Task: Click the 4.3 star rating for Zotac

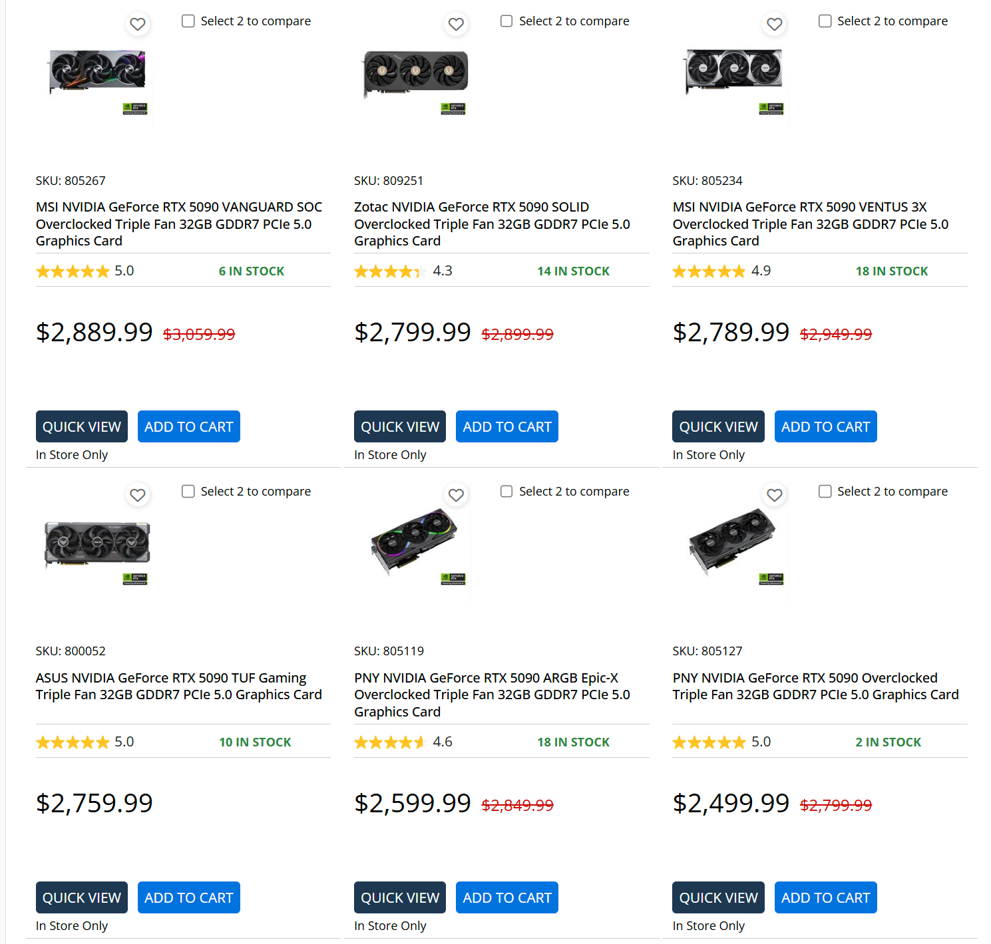Action: [x=403, y=271]
